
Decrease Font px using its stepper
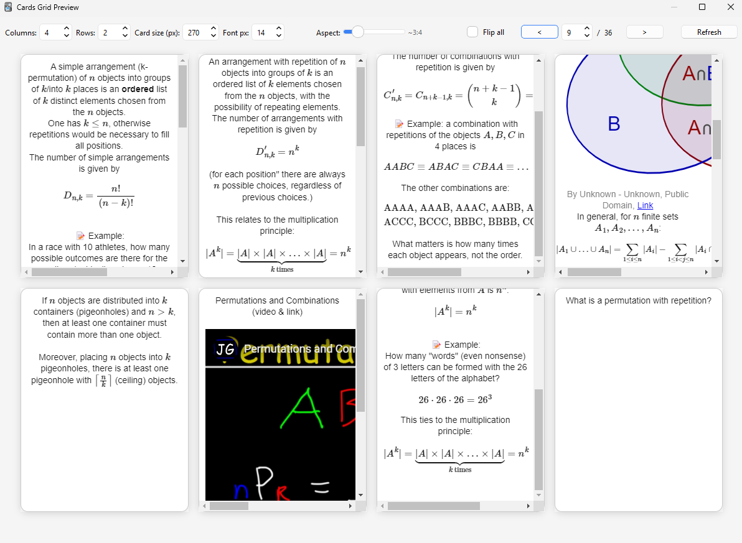pos(279,35)
